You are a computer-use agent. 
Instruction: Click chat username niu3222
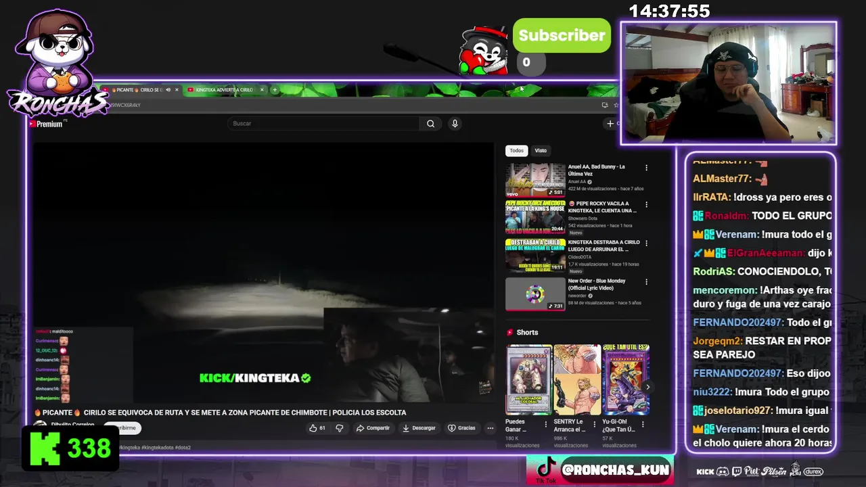click(x=712, y=392)
